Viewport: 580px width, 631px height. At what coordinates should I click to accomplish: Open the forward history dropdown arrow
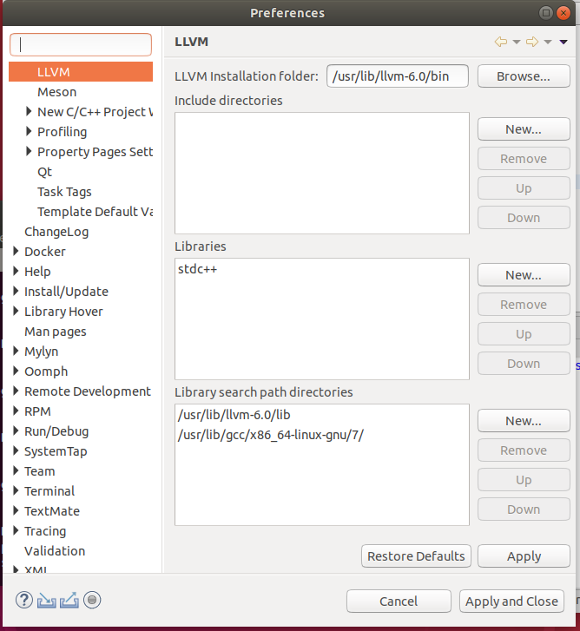pos(548,42)
